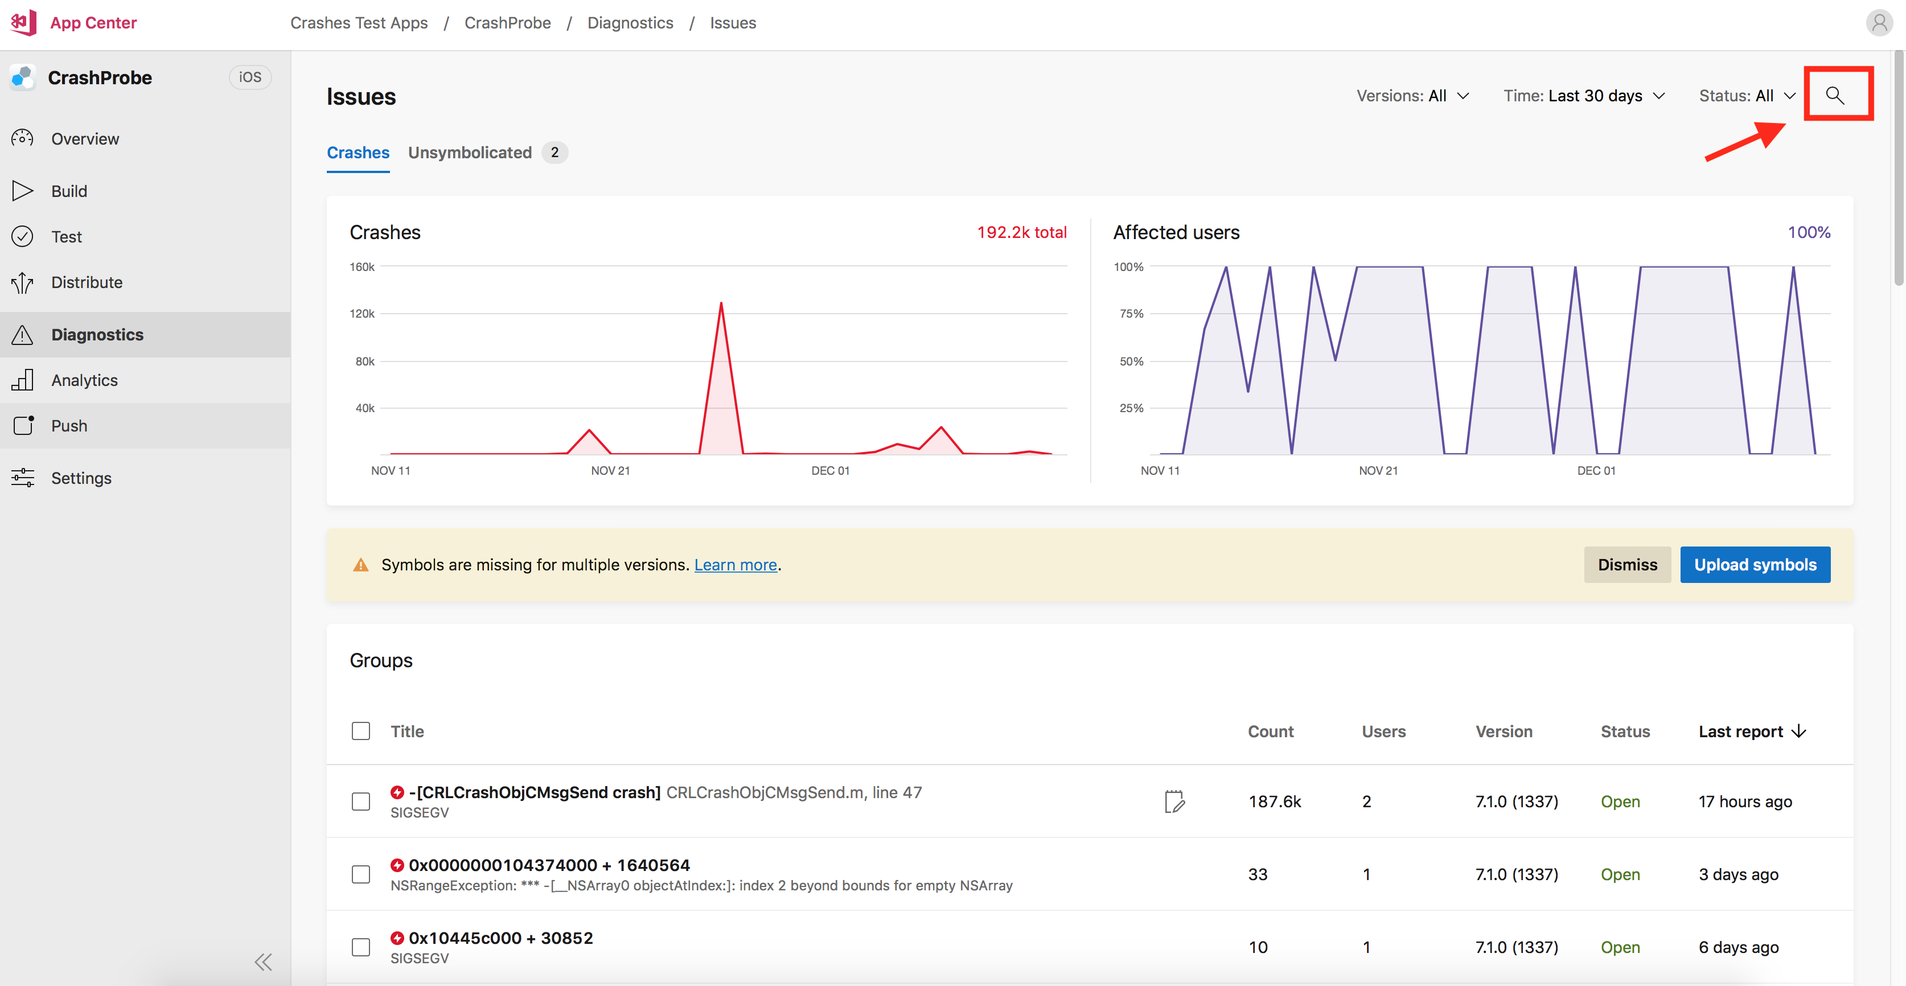Open the Overview section
The width and height of the screenshot is (1906, 986).
pyautogui.click(x=85, y=138)
